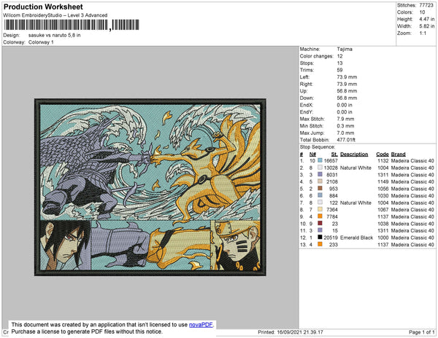Click the brown swatch for code 1056
The width and height of the screenshot is (438, 338).
(320, 189)
